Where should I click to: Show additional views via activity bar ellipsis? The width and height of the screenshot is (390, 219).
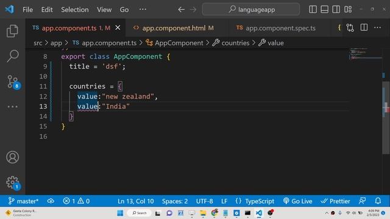tap(12, 107)
